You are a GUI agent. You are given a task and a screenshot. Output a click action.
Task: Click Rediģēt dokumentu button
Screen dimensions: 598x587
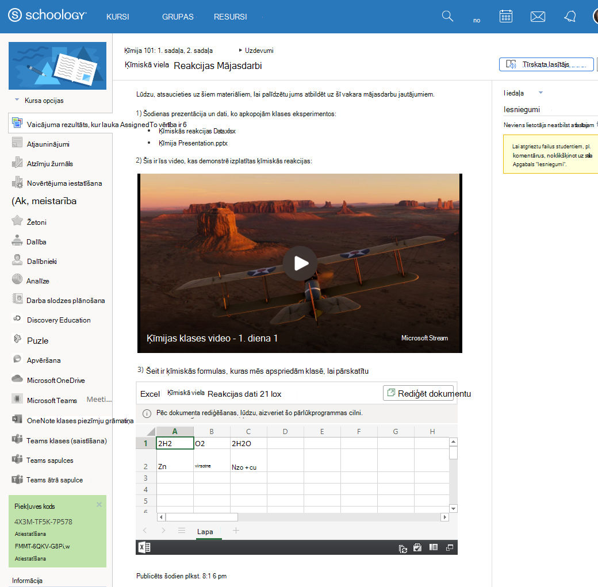pyautogui.click(x=419, y=393)
